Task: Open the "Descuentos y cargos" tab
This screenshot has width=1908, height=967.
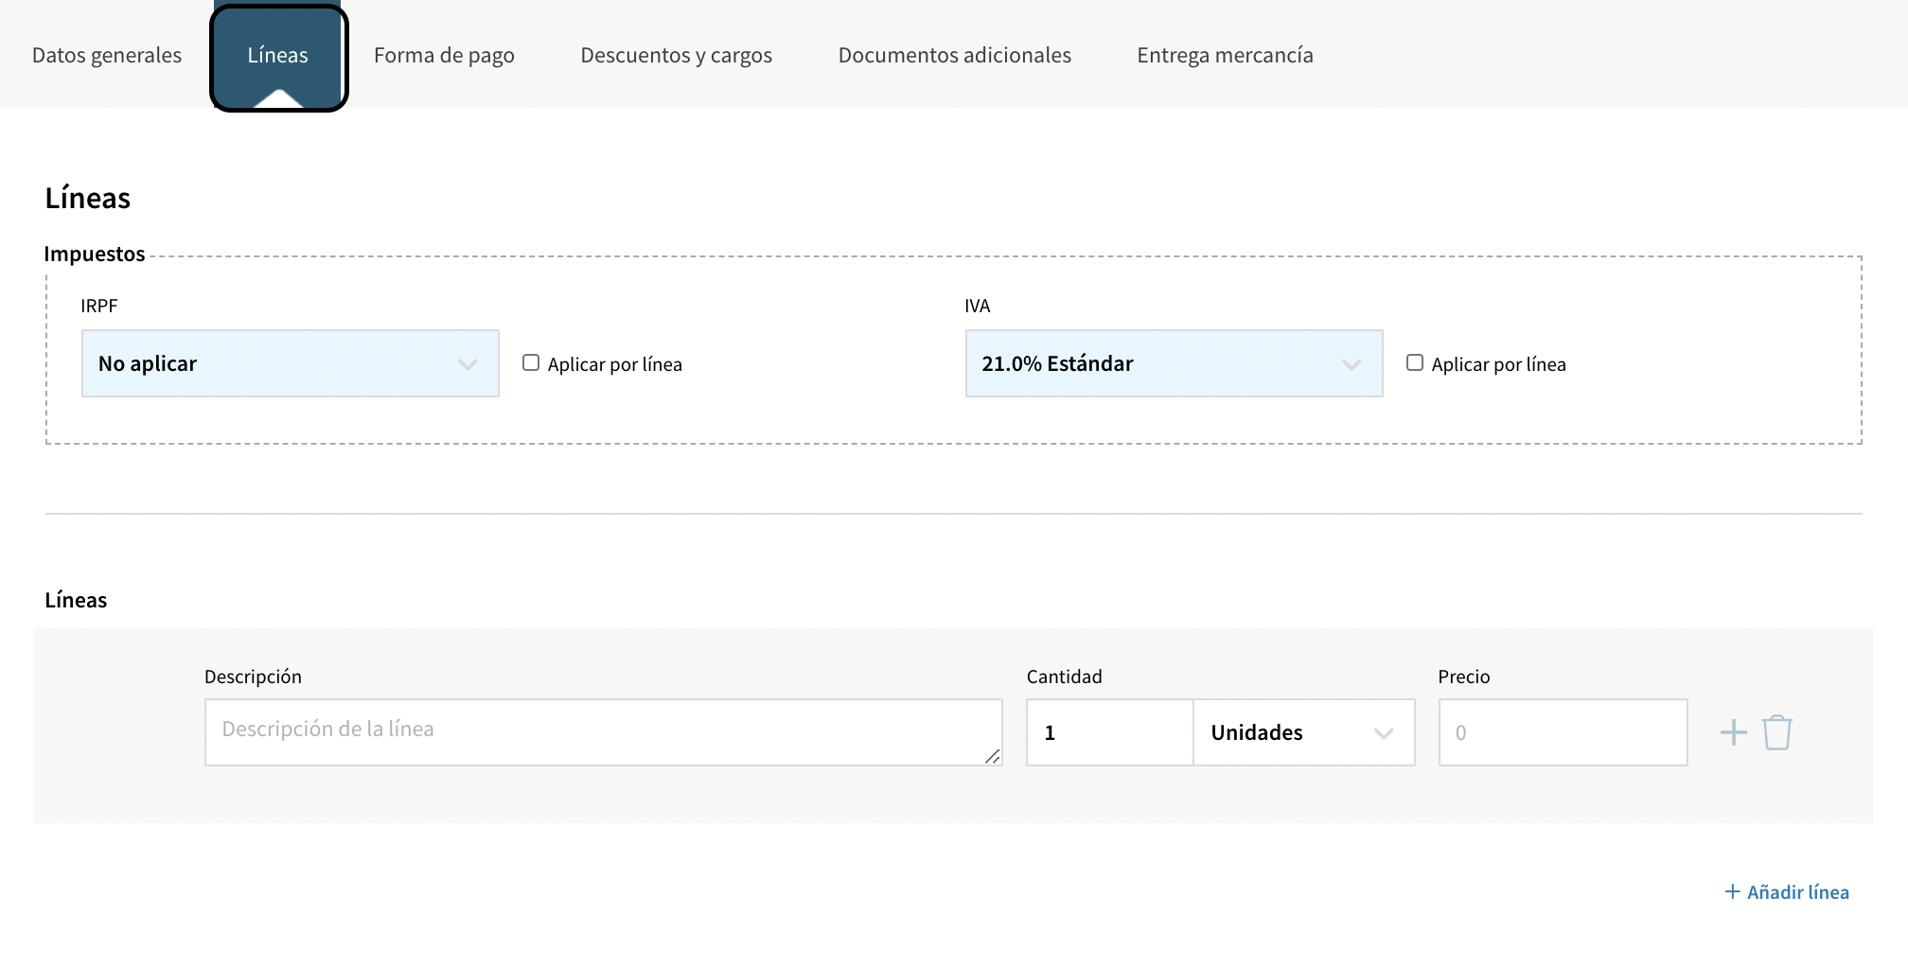Action: [x=677, y=55]
